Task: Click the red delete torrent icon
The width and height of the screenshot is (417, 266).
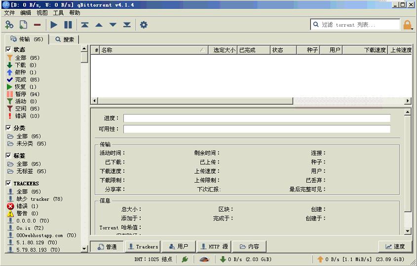Action: (37, 25)
